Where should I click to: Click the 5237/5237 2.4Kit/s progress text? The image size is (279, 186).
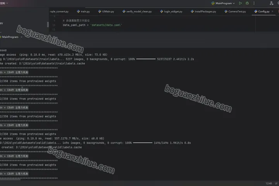point(176,59)
